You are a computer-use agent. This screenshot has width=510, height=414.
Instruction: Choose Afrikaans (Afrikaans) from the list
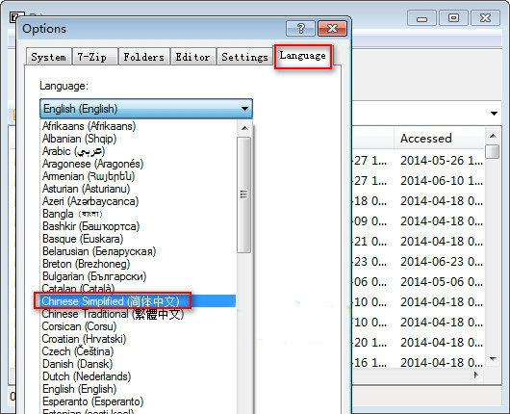click(139, 126)
